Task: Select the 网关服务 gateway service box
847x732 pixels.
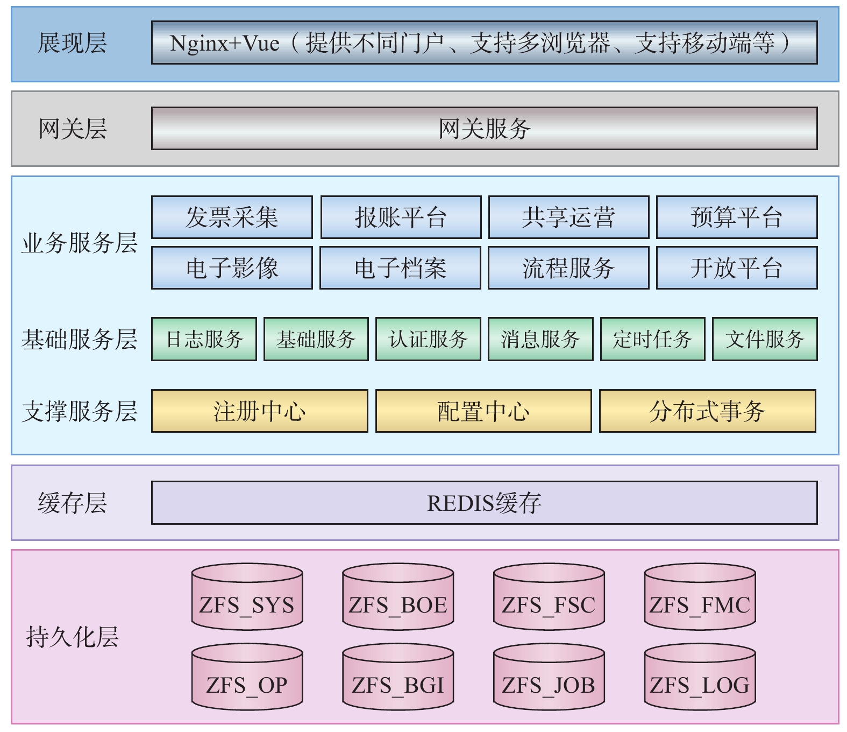Action: pos(484,129)
